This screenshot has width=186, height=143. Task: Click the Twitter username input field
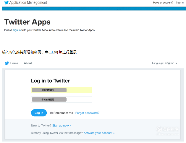point(62,90)
